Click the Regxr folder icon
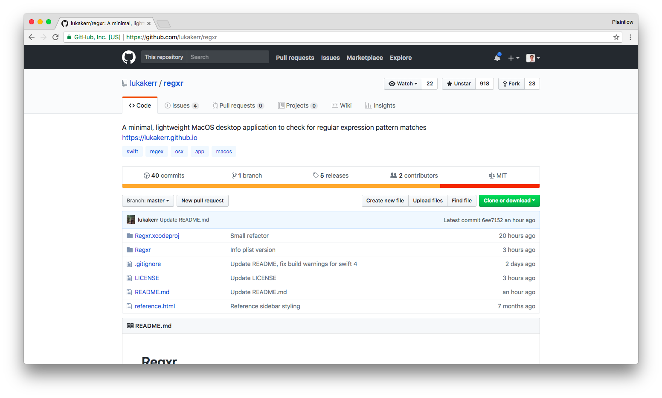The height and width of the screenshot is (398, 662). [130, 250]
